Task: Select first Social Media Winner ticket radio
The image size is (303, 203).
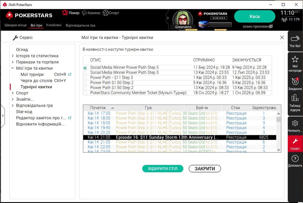Action: (x=85, y=68)
